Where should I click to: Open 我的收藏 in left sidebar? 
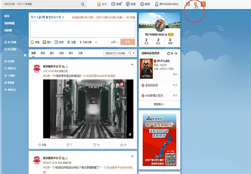(x=9, y=23)
